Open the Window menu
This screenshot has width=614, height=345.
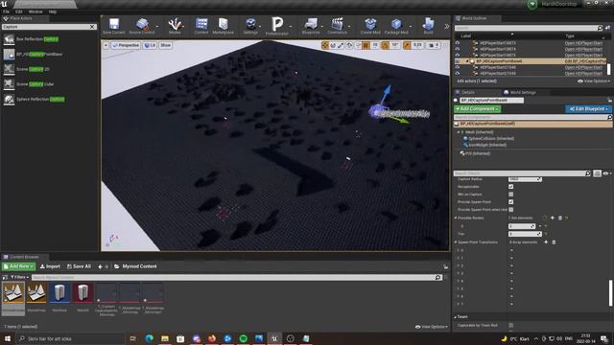tap(35, 11)
